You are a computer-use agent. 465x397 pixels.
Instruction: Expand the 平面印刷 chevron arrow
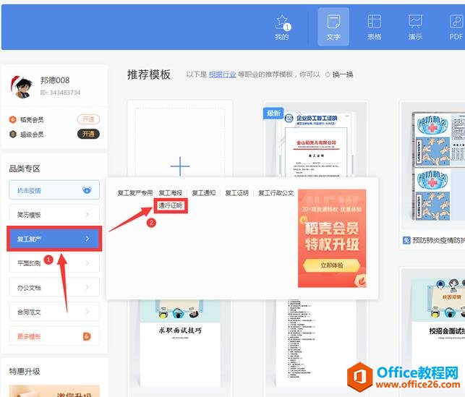(88, 262)
